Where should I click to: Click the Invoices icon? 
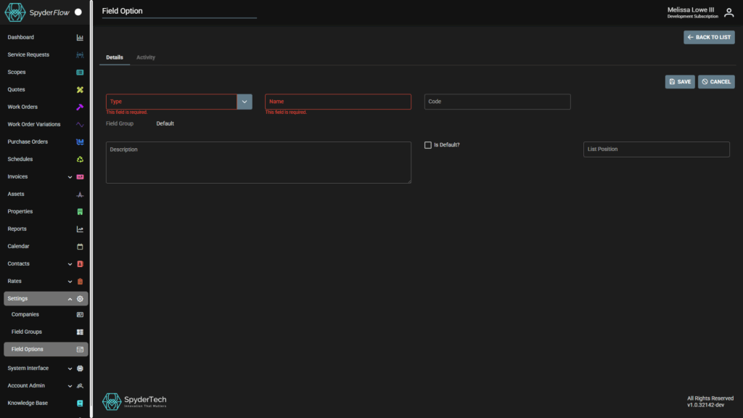point(80,176)
